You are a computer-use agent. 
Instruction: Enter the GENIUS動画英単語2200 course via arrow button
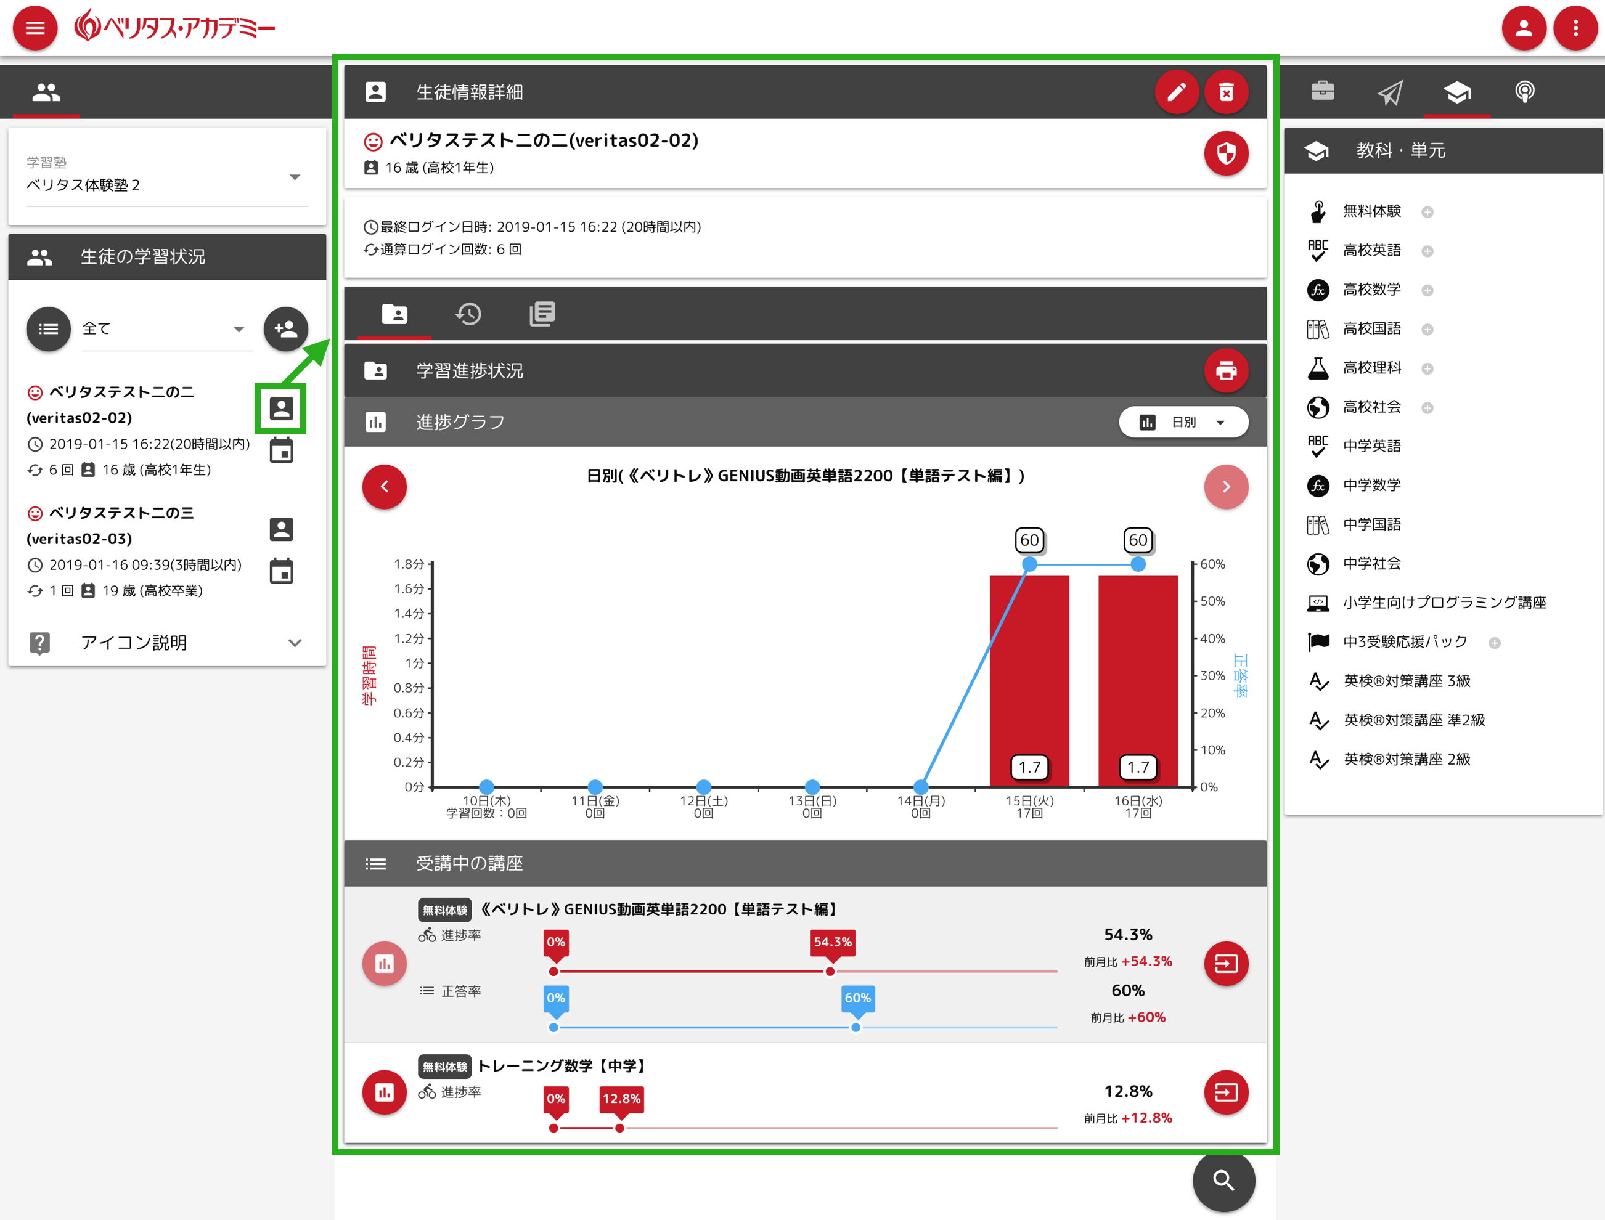[1226, 964]
